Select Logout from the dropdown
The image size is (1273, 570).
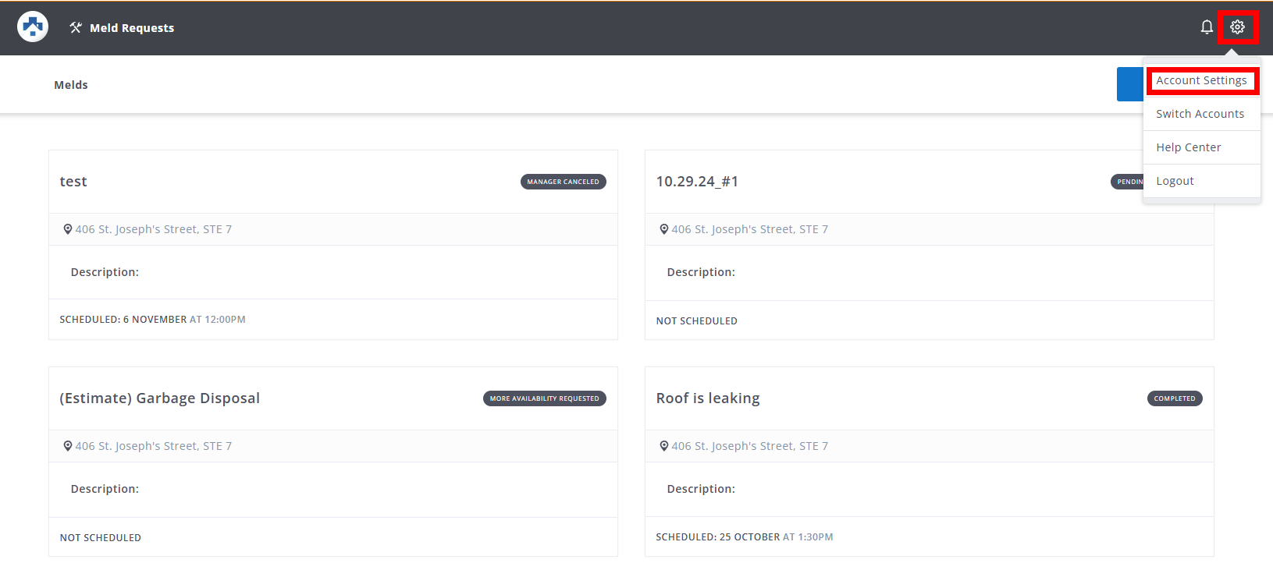[x=1175, y=181]
